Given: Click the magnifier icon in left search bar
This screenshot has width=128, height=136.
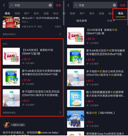Looking at the screenshot, I should pyautogui.click(x=12, y=5).
